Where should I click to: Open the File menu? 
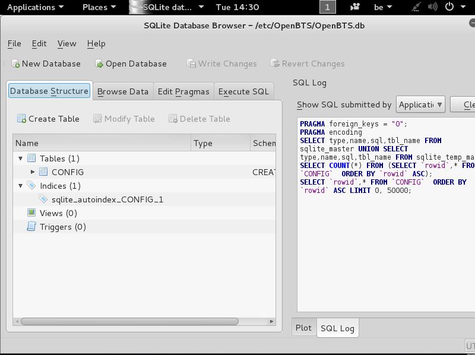point(14,44)
